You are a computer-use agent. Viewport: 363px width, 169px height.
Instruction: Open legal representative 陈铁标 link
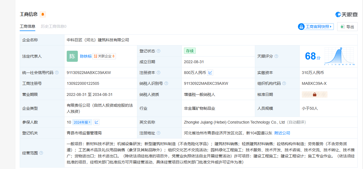[86, 56]
